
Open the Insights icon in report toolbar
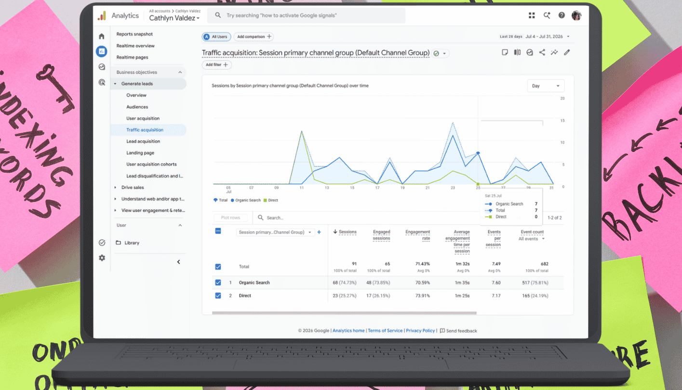[530, 52]
